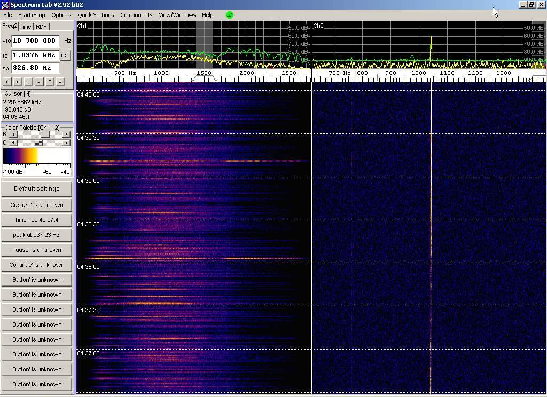Viewport: 547px width, 397px height.
Task: Click the Ch1 label in spectrum plot
Action: (x=82, y=26)
